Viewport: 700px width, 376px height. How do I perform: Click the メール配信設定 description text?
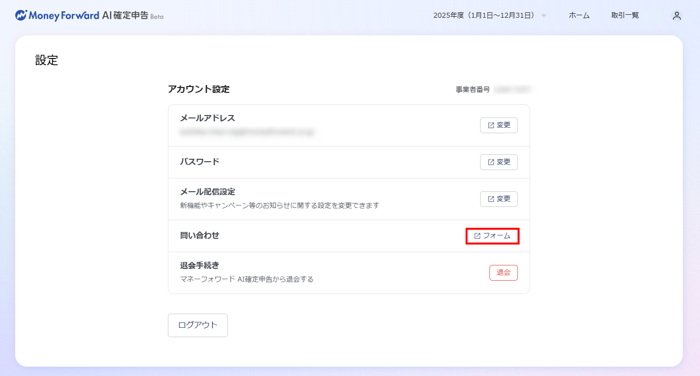(280, 205)
